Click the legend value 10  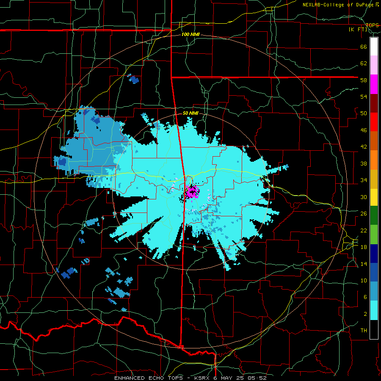[x=364, y=281]
